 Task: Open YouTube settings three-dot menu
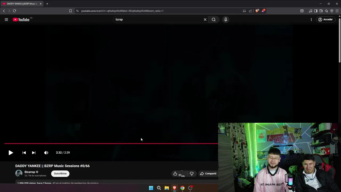[x=311, y=19]
